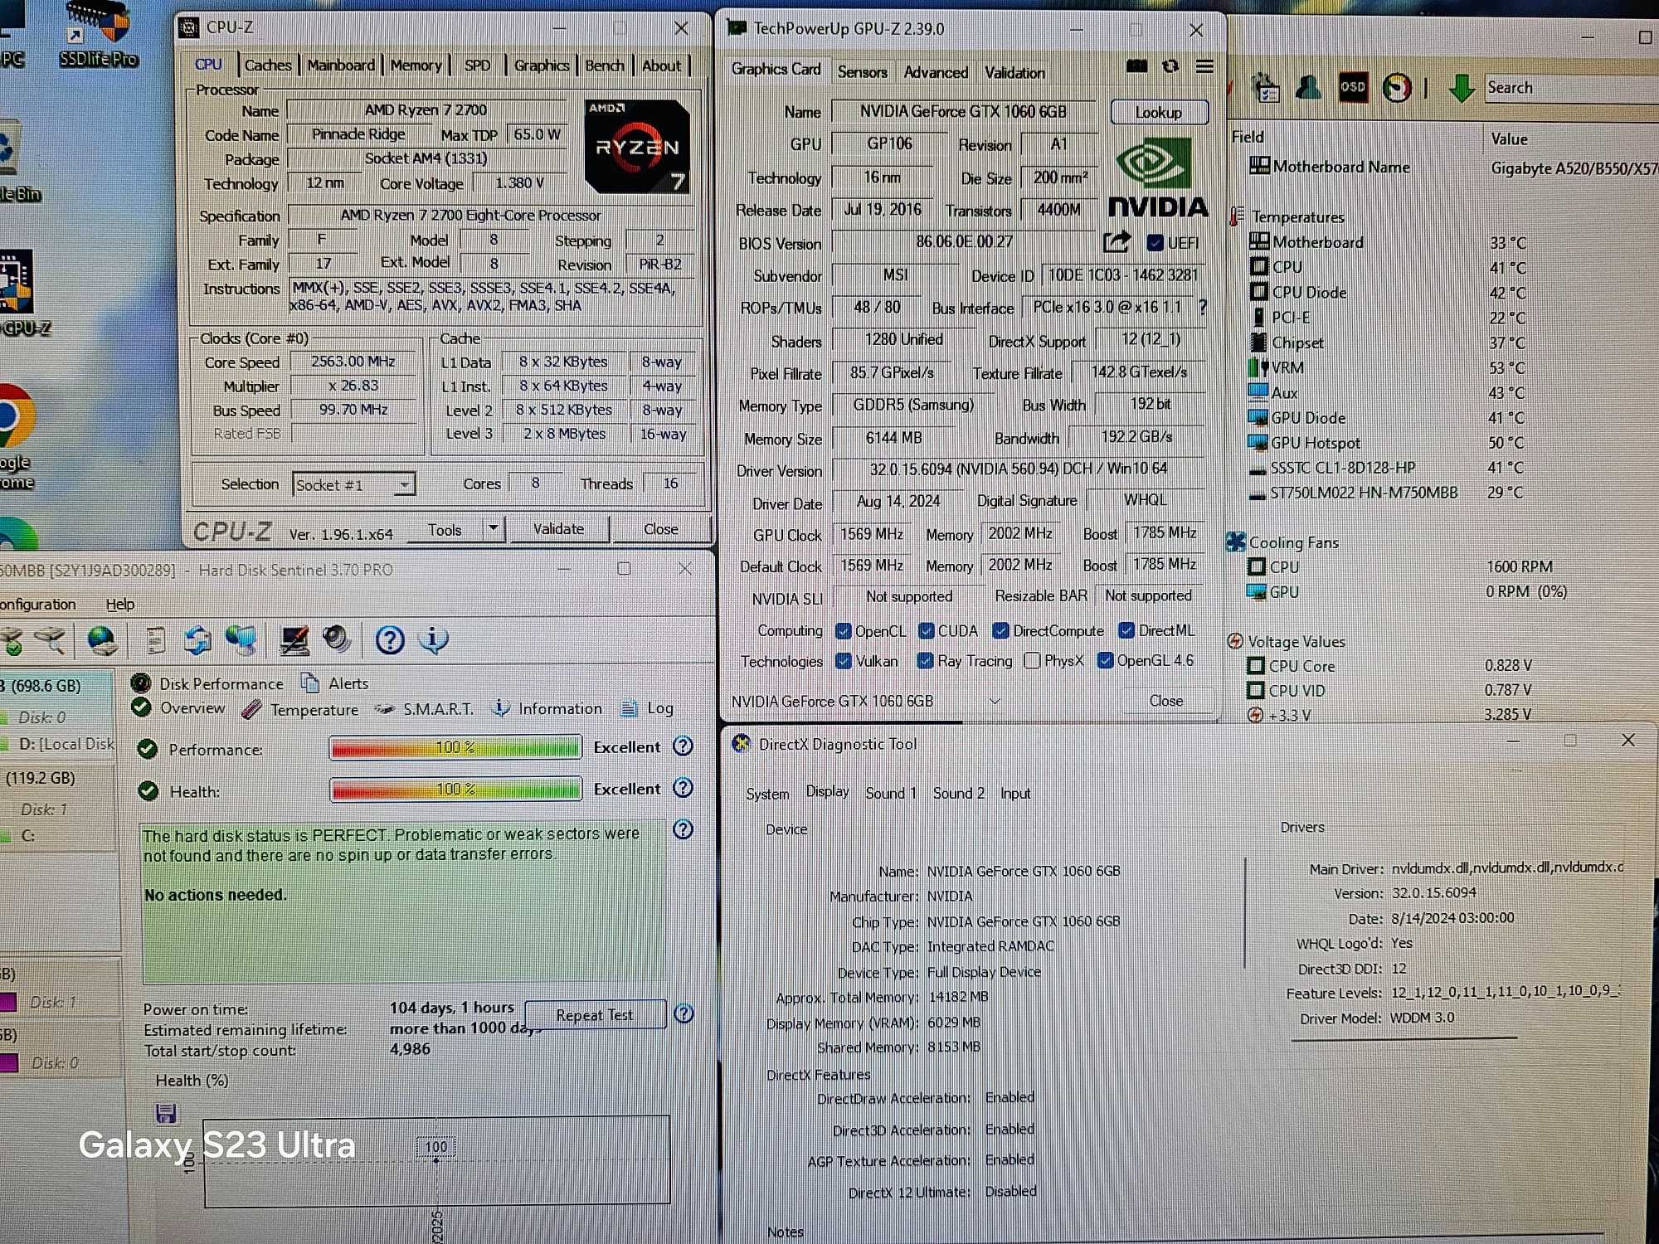Click refresh arrows document icon in Sentinel toolbar
The height and width of the screenshot is (1244, 1659).
(197, 640)
